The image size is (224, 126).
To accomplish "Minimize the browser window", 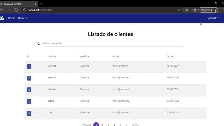I will point(208,3).
